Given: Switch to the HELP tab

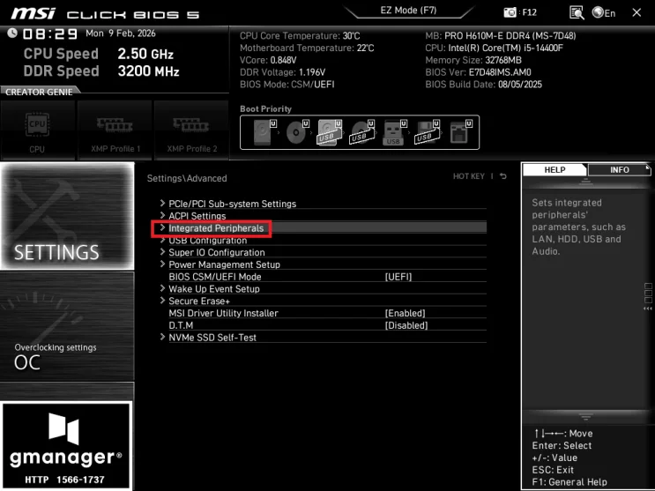Looking at the screenshot, I should pos(555,169).
